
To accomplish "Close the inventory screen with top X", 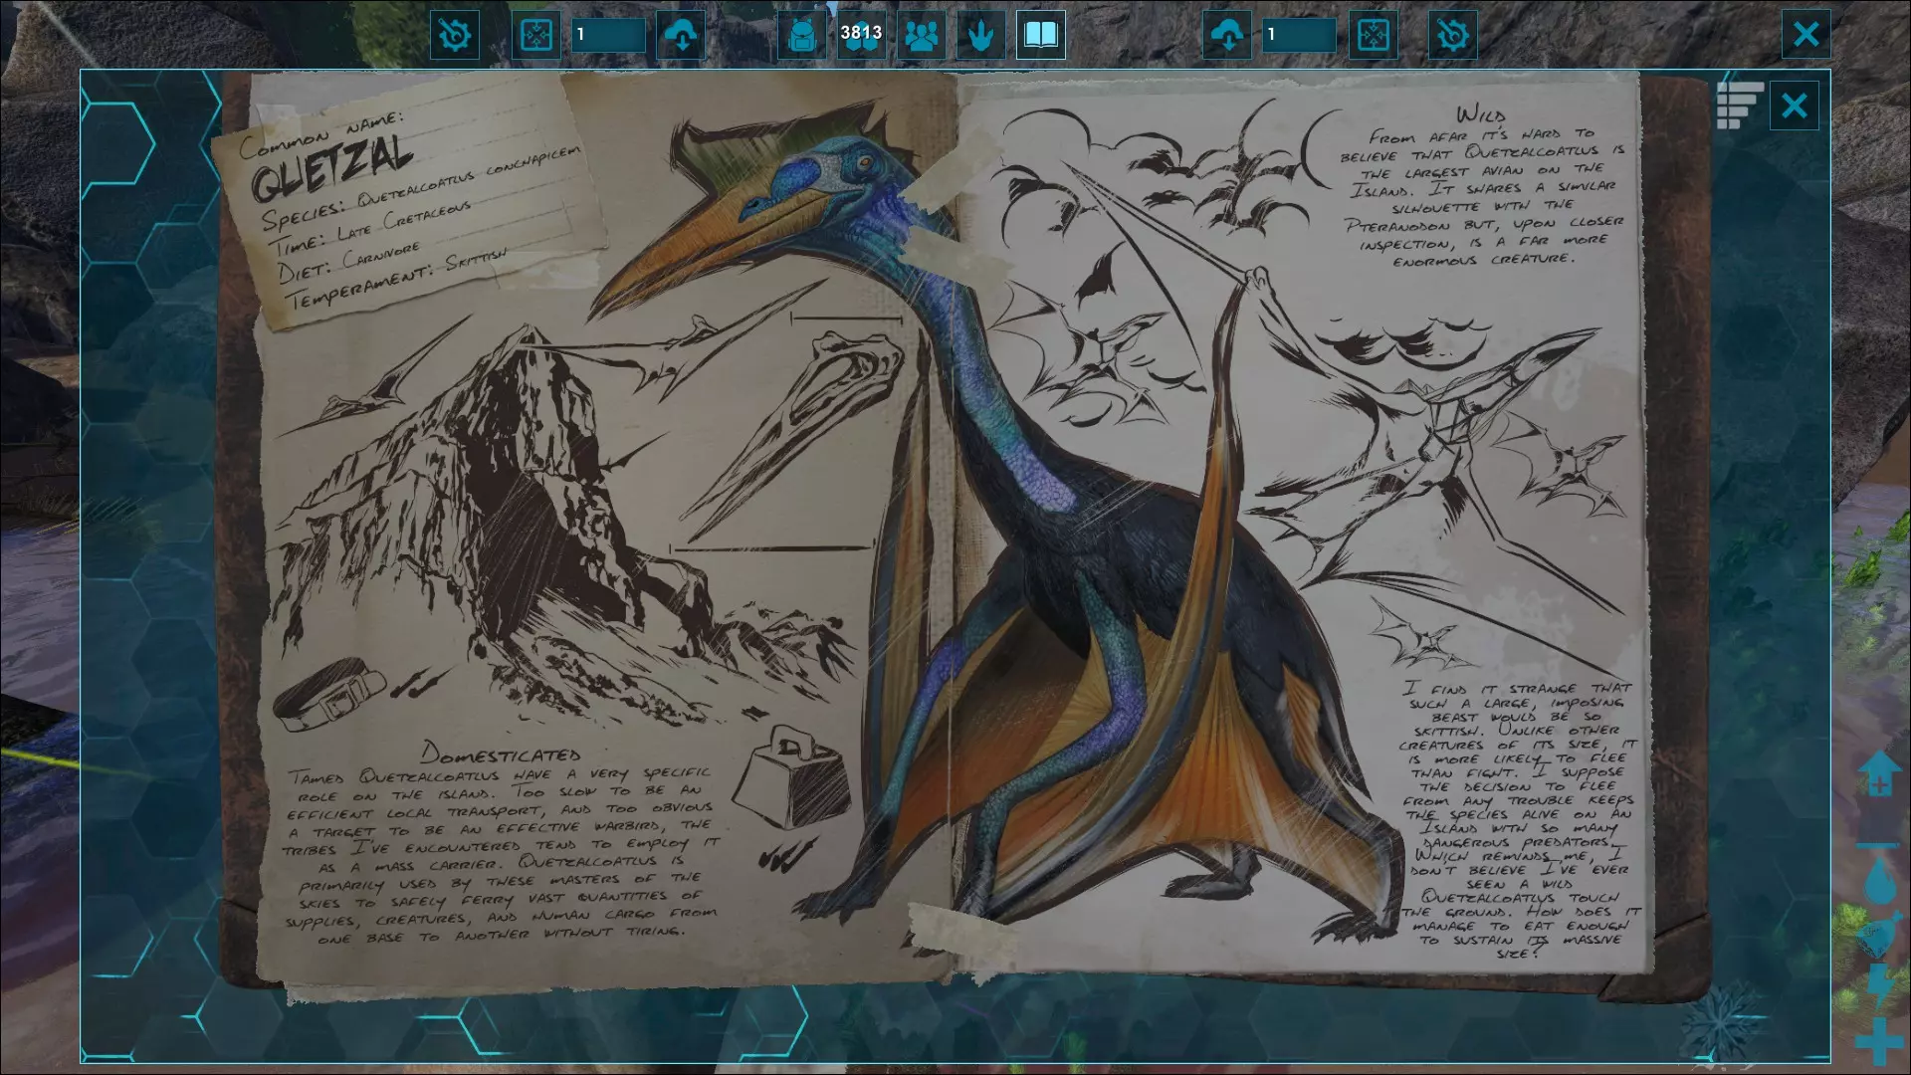I will [1805, 36].
